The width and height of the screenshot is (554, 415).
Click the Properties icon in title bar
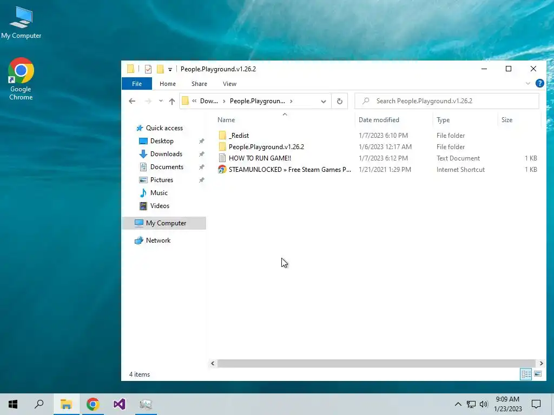coord(148,69)
